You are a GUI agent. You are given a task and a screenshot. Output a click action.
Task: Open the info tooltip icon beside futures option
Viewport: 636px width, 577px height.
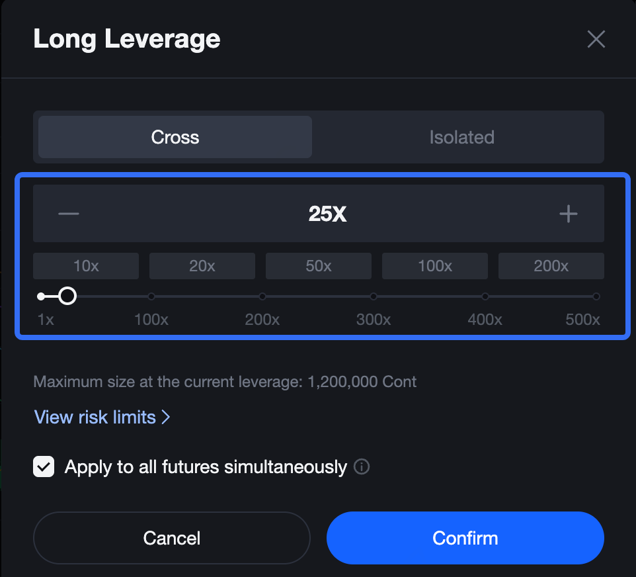click(x=362, y=467)
